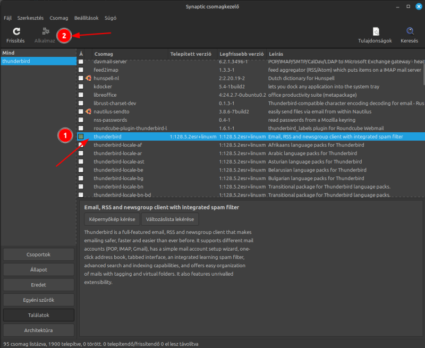This screenshot has width=425, height=348.
Task: Toggle thunderbird-locale-bg checkbox
Action: 81,178
